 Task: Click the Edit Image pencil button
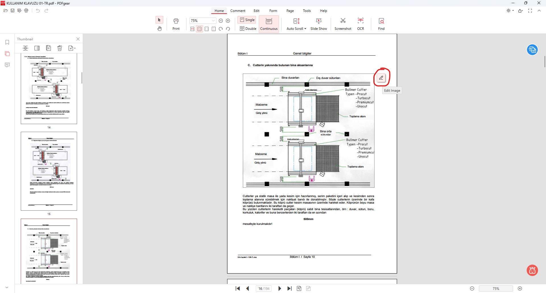(381, 78)
